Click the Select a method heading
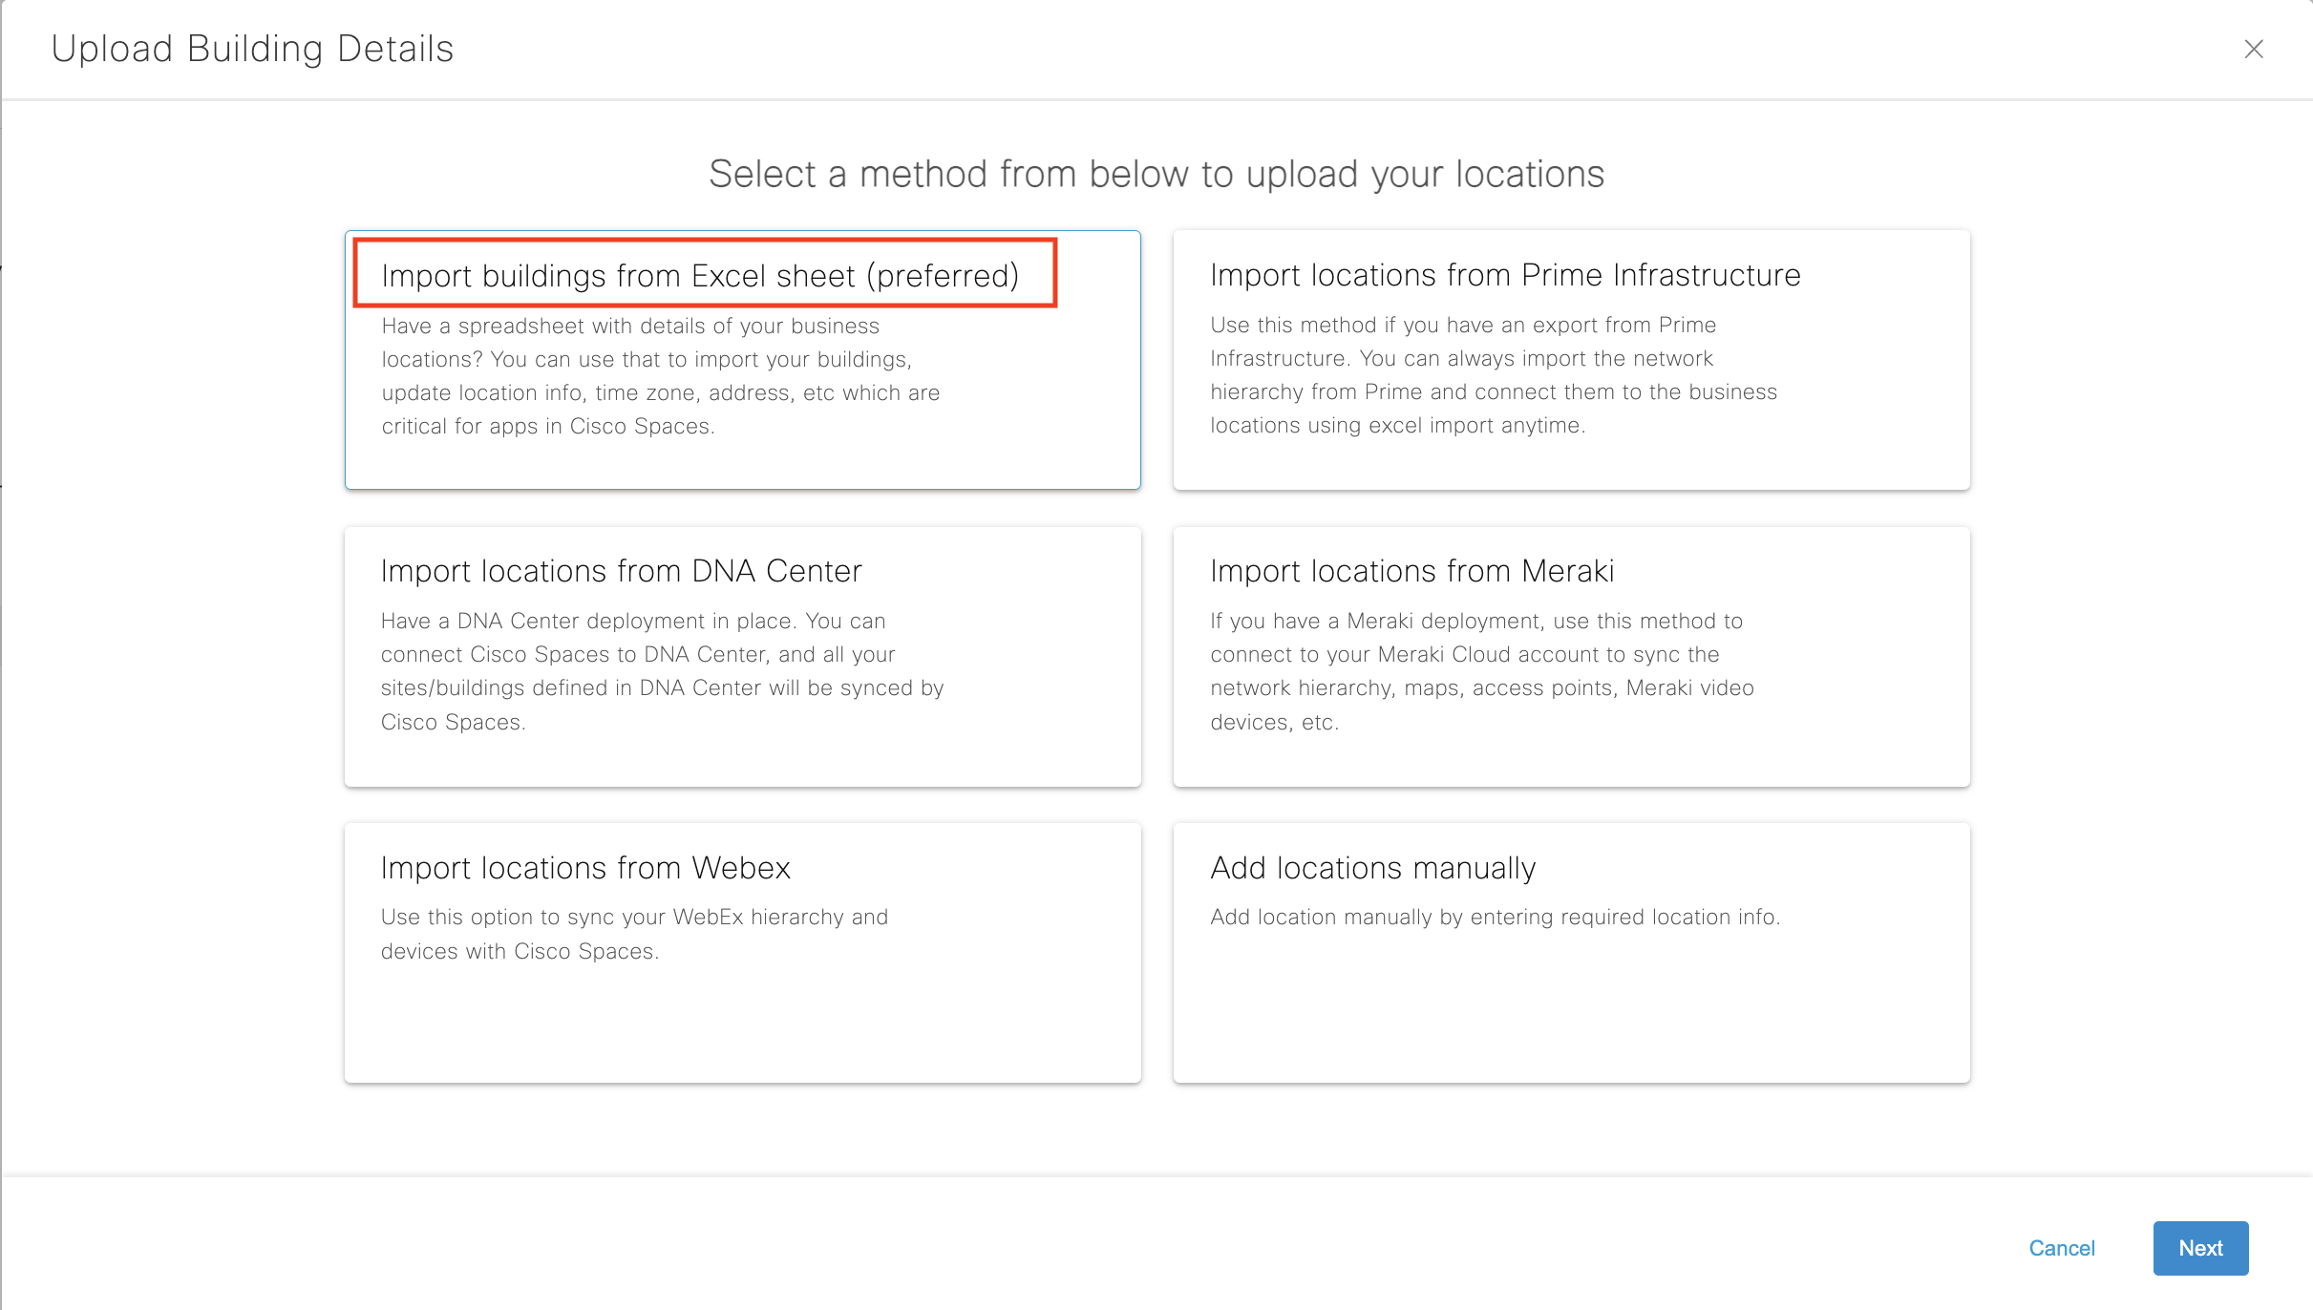2313x1310 pixels. tap(1156, 174)
